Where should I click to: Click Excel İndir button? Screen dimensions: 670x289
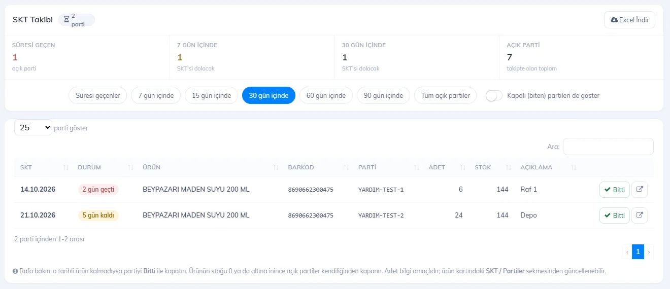[629, 20]
